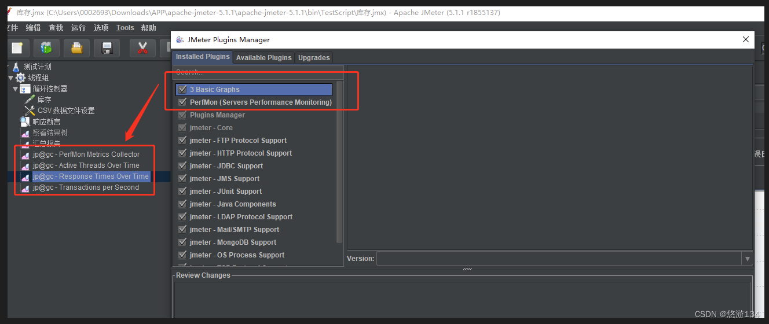Collapse the 线程组 tree node arrow
This screenshot has width=769, height=324.
pyautogui.click(x=11, y=78)
